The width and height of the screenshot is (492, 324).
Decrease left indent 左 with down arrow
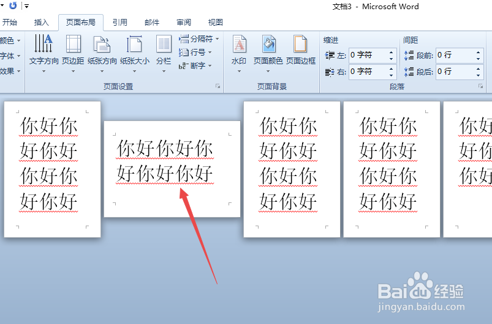click(x=392, y=59)
